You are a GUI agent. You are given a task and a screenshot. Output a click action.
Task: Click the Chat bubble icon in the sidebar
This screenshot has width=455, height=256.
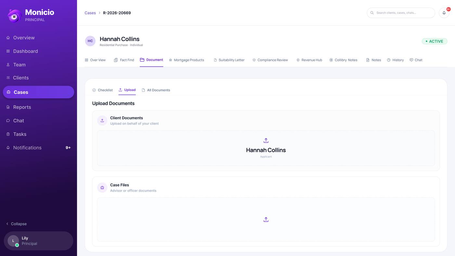click(8, 121)
